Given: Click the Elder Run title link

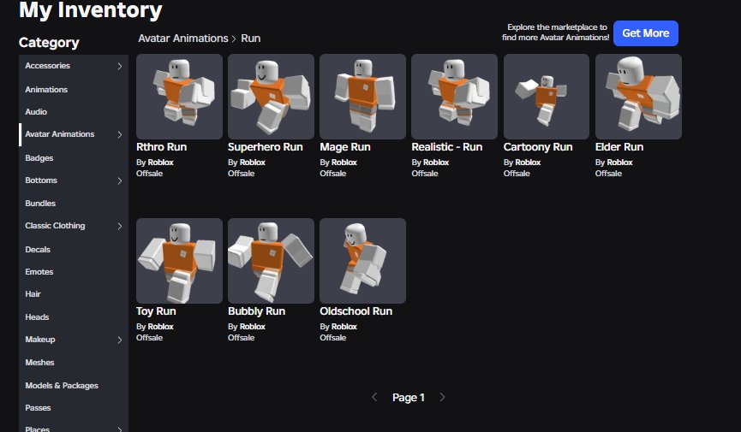Looking at the screenshot, I should point(619,147).
